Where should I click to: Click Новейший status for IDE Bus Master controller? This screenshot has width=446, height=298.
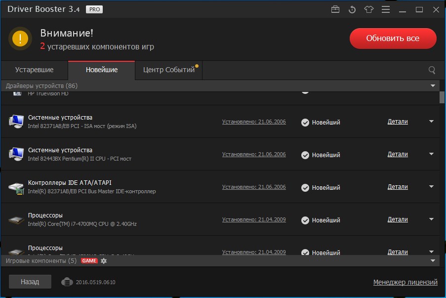326,188
